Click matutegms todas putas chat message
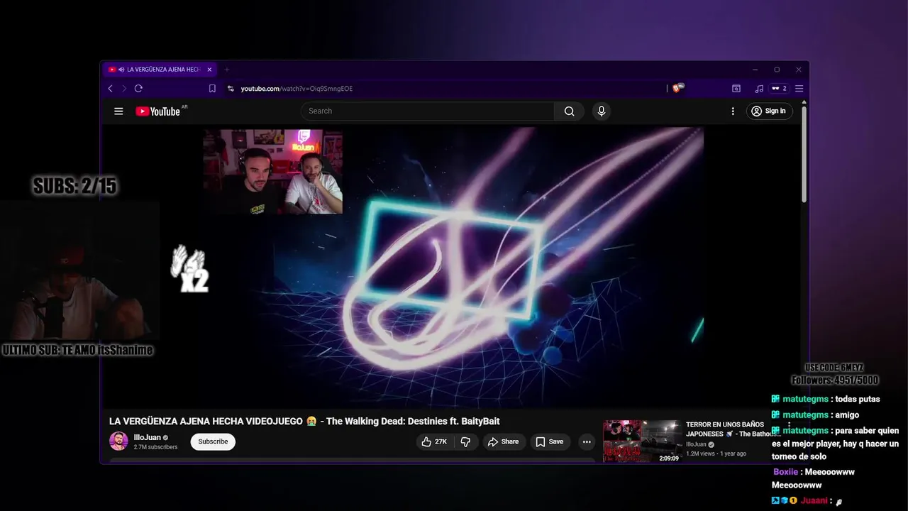The image size is (908, 511). point(826,399)
